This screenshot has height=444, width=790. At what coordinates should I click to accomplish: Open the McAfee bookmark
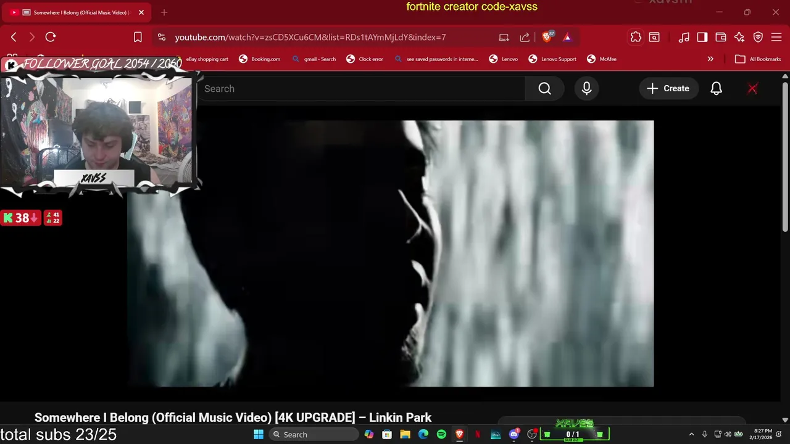click(602, 59)
